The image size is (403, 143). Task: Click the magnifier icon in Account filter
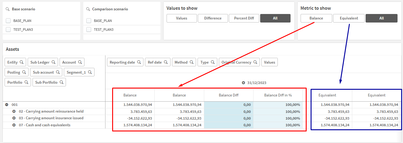coord(80,62)
